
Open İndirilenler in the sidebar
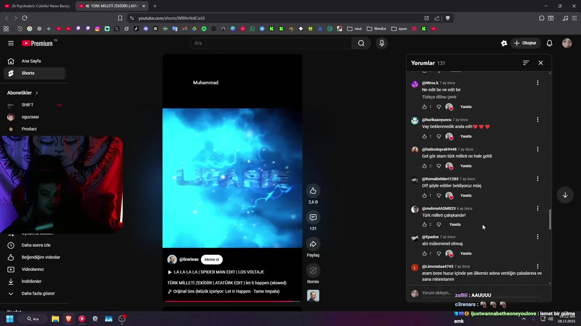34,281
